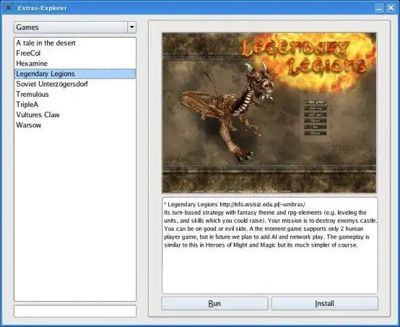400x327 pixels.
Task: Close the Extras-Explorer window
Action: pos(391,8)
